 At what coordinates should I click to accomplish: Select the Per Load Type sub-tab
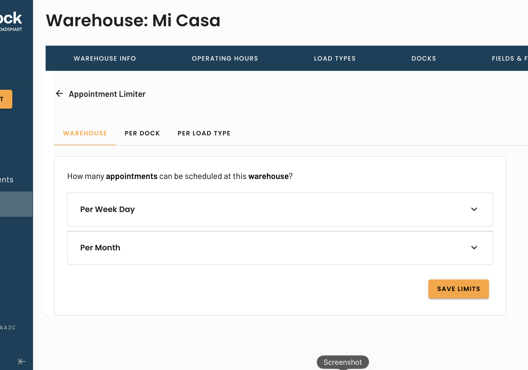tap(204, 133)
